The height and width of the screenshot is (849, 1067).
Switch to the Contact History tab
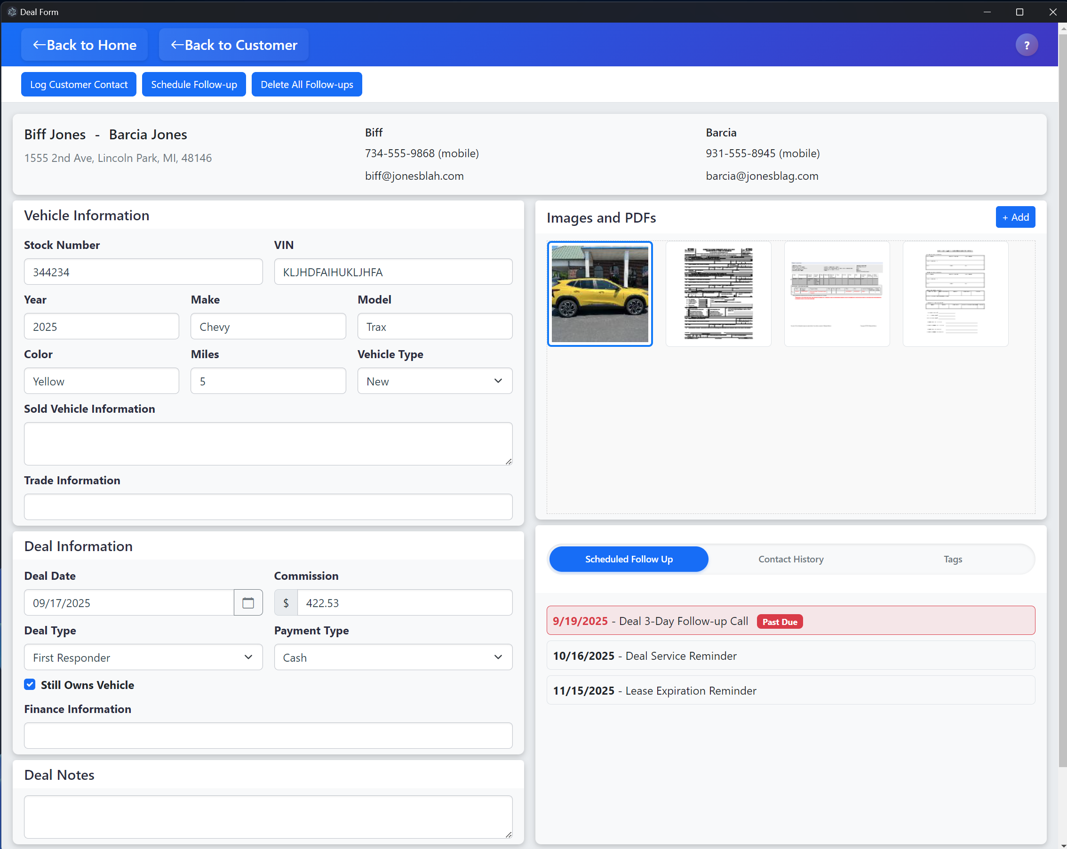(x=790, y=559)
